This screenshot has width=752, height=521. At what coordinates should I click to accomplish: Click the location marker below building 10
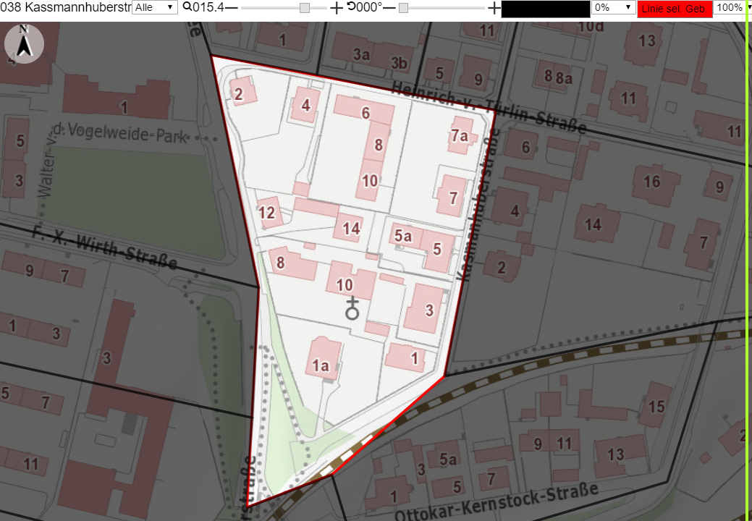click(x=352, y=308)
